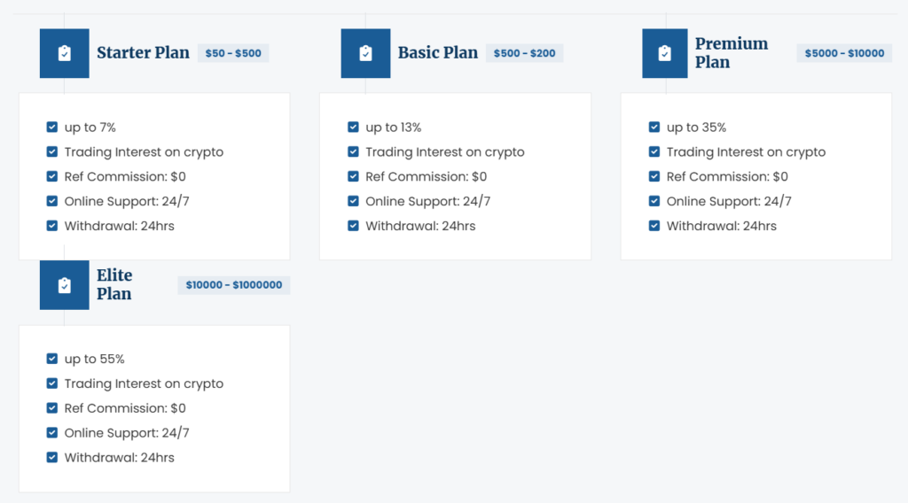
Task: Open the Starter Plan heading
Action: pyautogui.click(x=143, y=53)
